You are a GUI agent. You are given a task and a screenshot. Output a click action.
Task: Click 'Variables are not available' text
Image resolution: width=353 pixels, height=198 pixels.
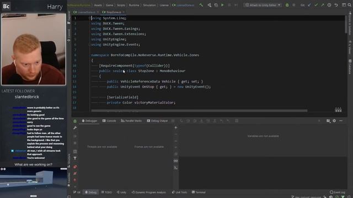(x=263, y=136)
